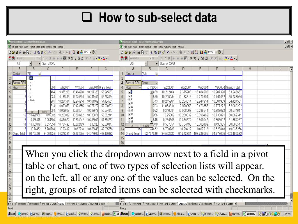The width and height of the screenshot is (298, 224).
Task: Uncheck hour 15 in the Hour list
Action: tap(130, 122)
